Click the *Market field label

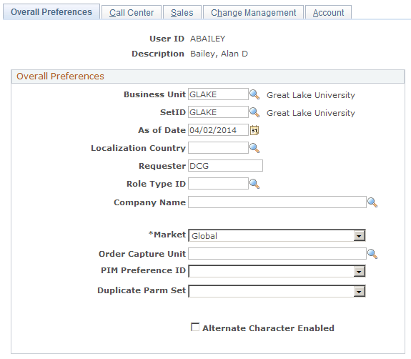(167, 235)
